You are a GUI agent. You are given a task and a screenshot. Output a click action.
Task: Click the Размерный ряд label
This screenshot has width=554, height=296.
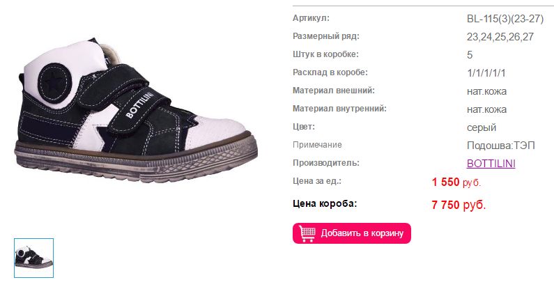325,36
